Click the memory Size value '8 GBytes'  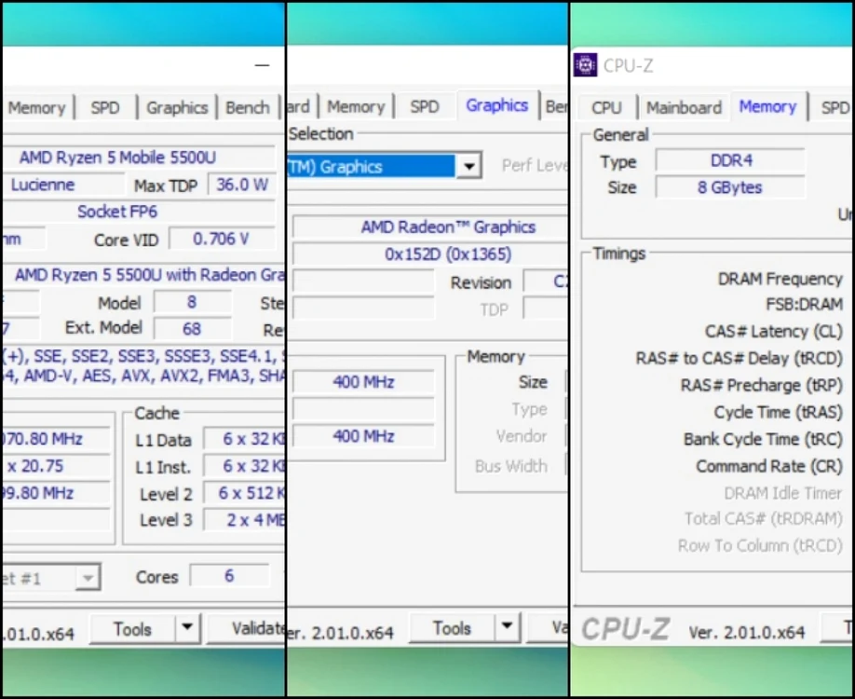pos(731,187)
